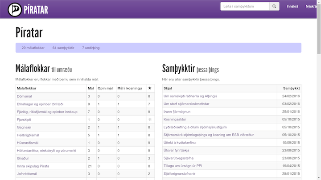Click the Samþykkt date column header
The height and width of the screenshot is (180, 321).
pos(291,88)
